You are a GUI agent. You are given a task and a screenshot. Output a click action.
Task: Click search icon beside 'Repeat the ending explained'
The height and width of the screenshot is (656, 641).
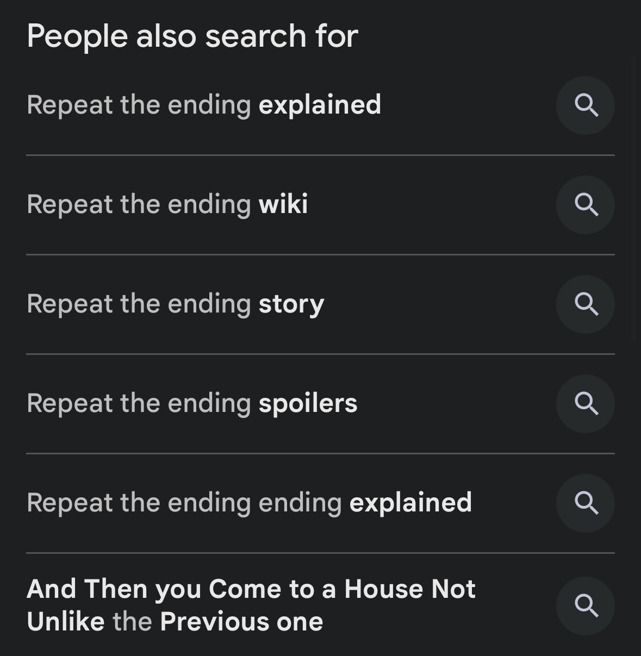[x=585, y=105]
